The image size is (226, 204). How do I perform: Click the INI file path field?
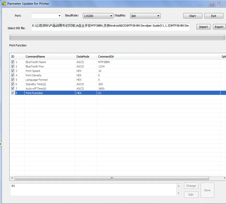pyautogui.click(x=111, y=26)
